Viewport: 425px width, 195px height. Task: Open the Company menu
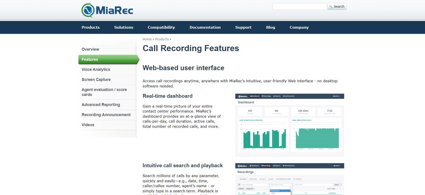coord(299,27)
